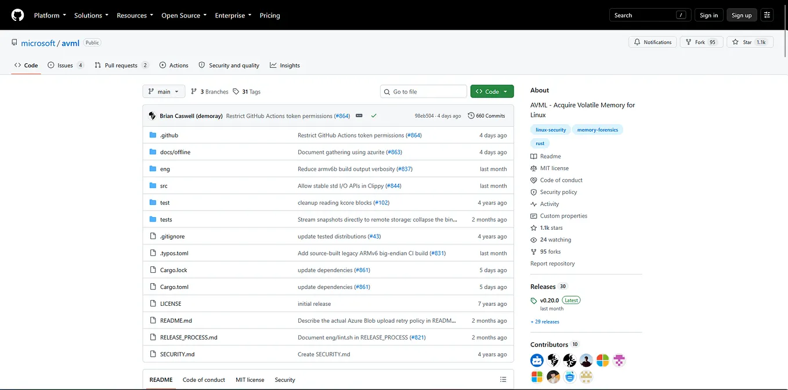The width and height of the screenshot is (788, 390).
Task: Open the main branch selector
Action: [164, 92]
